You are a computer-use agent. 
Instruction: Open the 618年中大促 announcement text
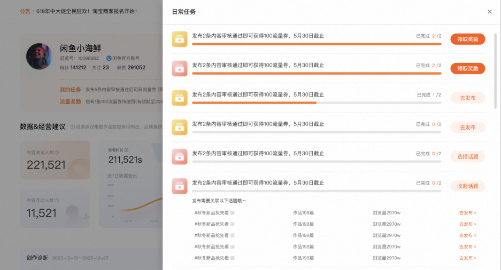tap(87, 11)
